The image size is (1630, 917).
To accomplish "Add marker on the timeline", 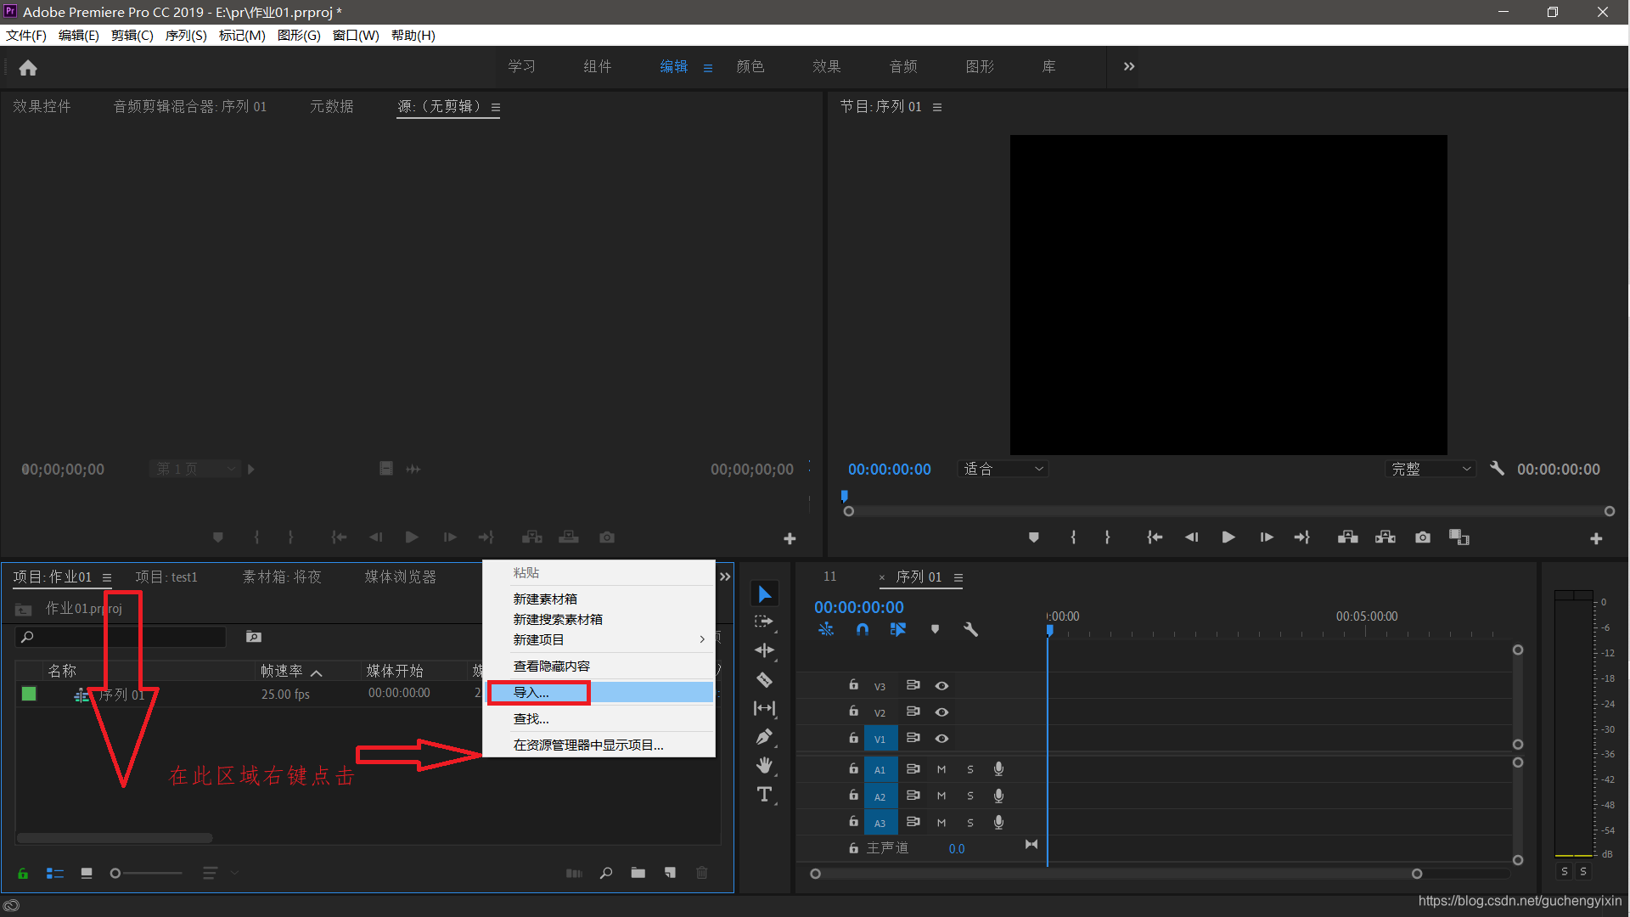I will tap(935, 629).
